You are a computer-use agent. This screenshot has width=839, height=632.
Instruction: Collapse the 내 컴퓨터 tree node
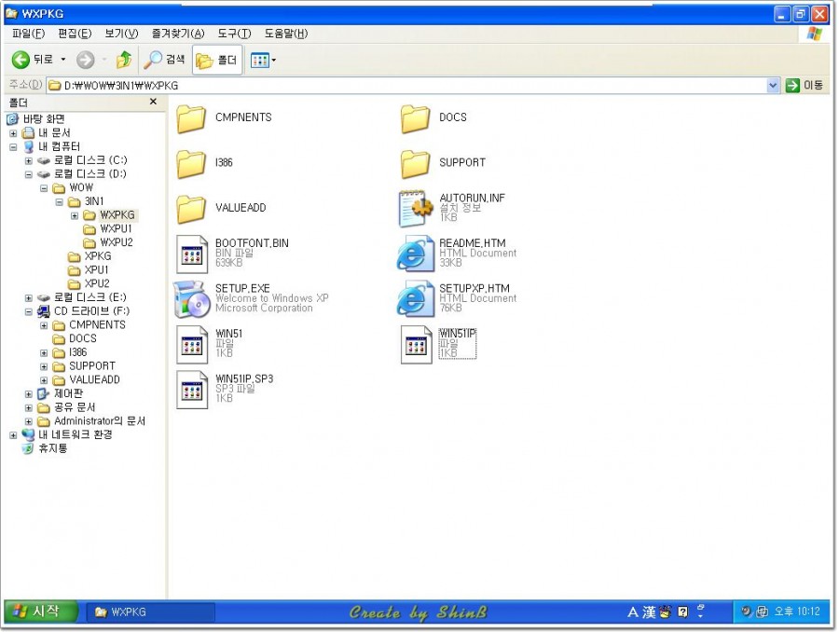point(13,146)
